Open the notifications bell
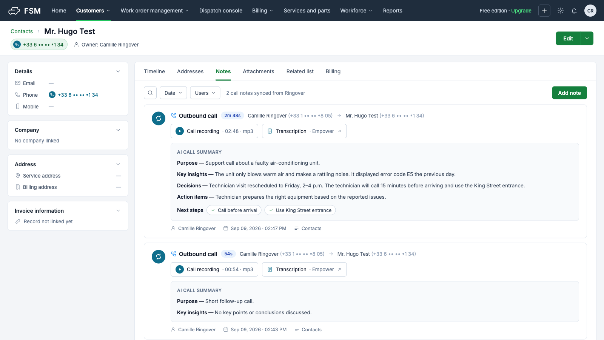This screenshot has height=340, width=604. pyautogui.click(x=574, y=11)
